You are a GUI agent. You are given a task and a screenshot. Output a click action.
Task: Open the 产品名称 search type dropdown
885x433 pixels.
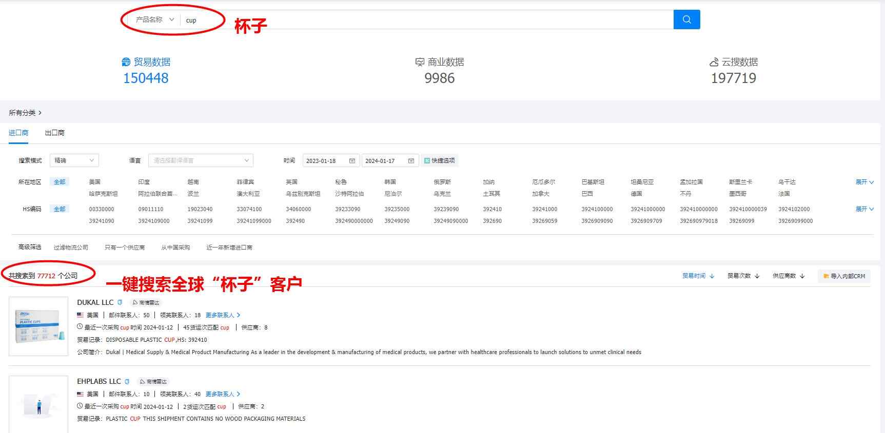[154, 20]
